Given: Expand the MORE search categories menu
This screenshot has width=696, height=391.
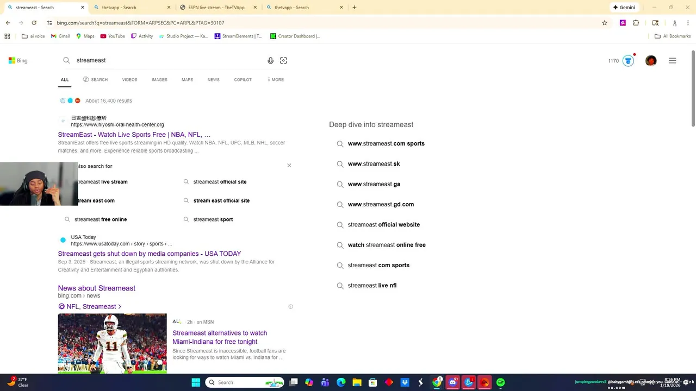Looking at the screenshot, I should point(276,80).
